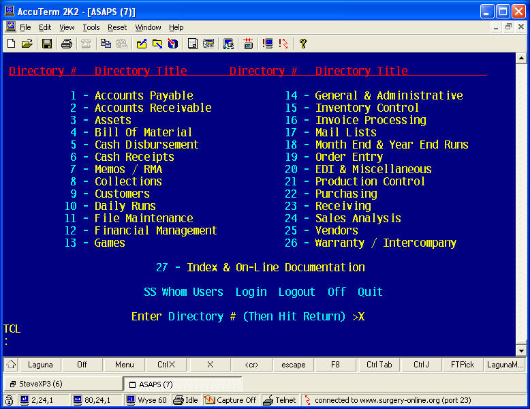Click the home icon left of Laguna key

tap(11, 365)
